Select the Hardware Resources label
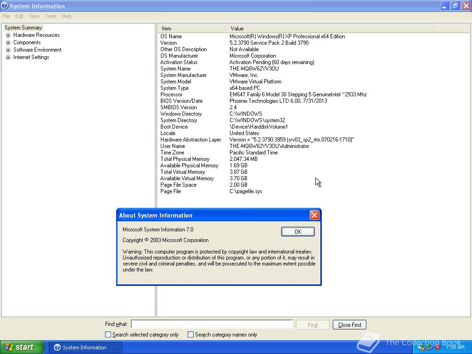472x354 pixels. (36, 35)
